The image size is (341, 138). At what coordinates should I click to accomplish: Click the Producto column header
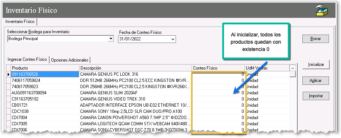coord(45,68)
